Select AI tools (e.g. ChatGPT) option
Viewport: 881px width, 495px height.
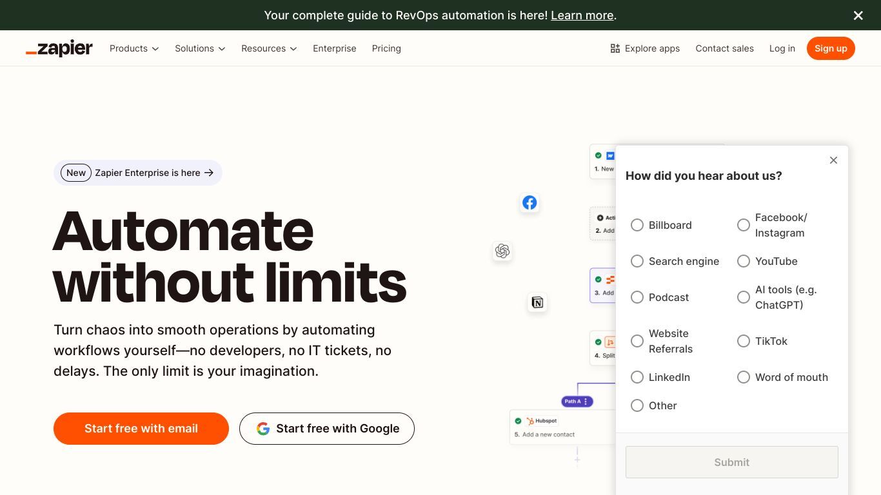coord(744,297)
